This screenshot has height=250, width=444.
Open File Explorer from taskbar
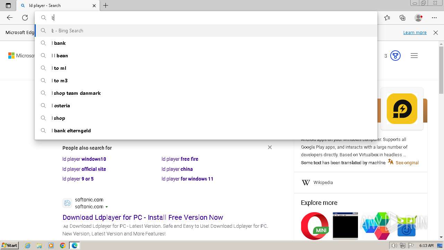coord(39,245)
